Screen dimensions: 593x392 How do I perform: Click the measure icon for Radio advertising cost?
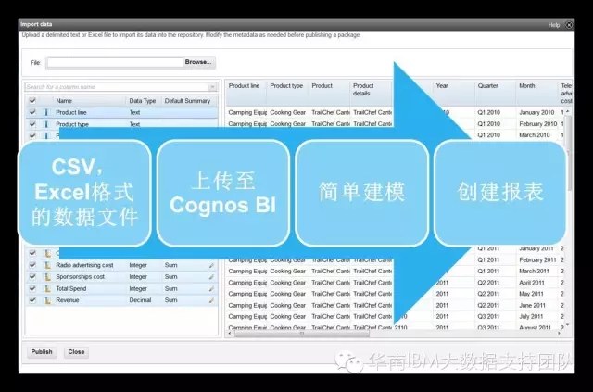(x=47, y=265)
